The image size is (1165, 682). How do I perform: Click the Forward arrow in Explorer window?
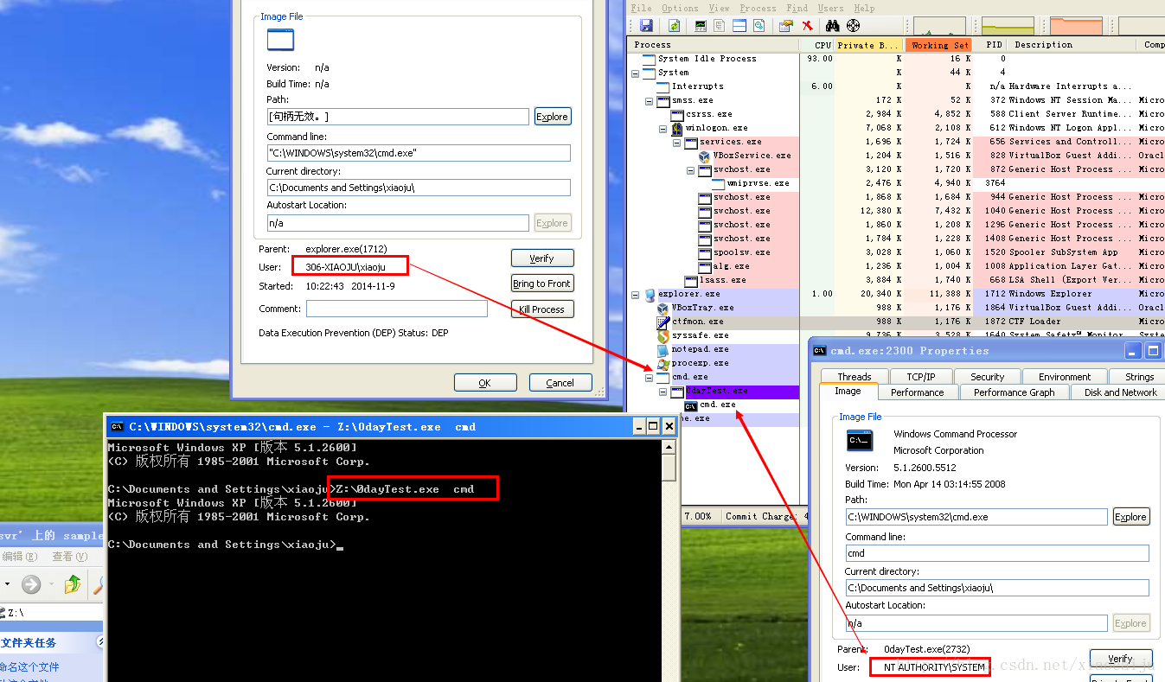point(31,584)
